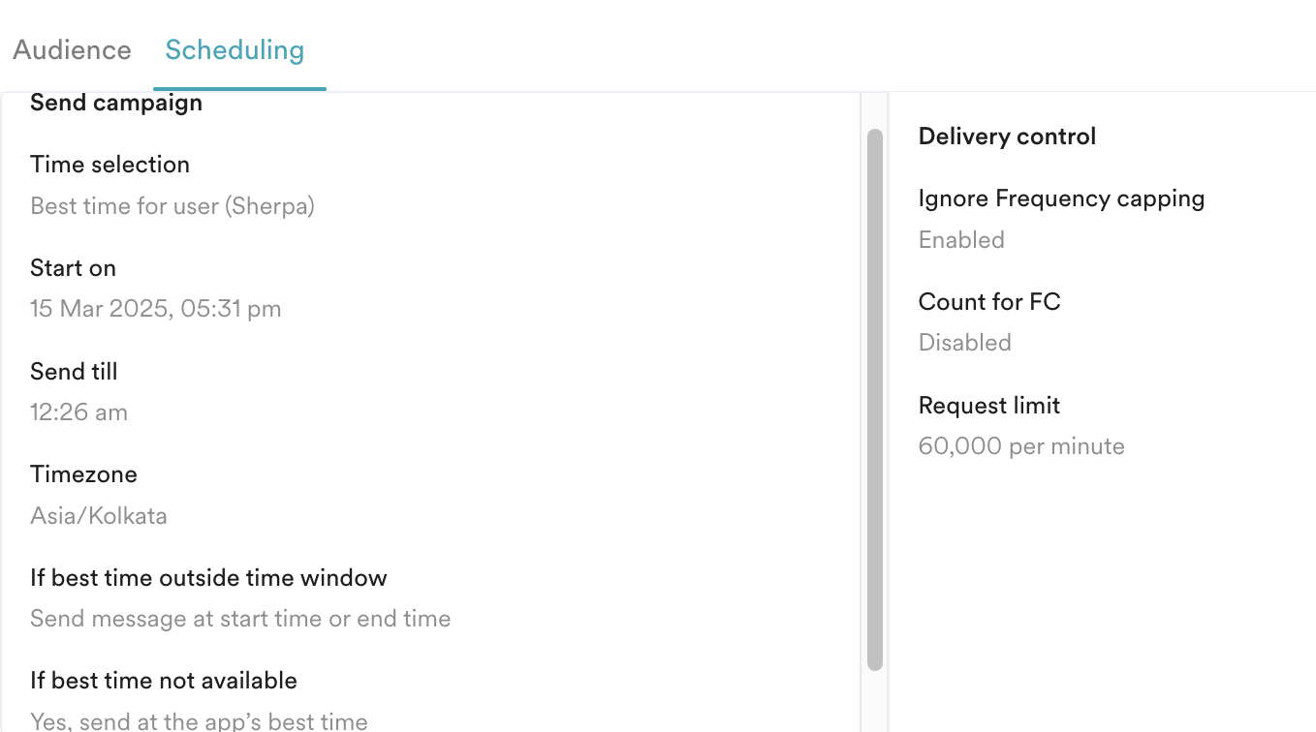
Task: Select Best time for user (Sherpa)
Action: [x=172, y=206]
